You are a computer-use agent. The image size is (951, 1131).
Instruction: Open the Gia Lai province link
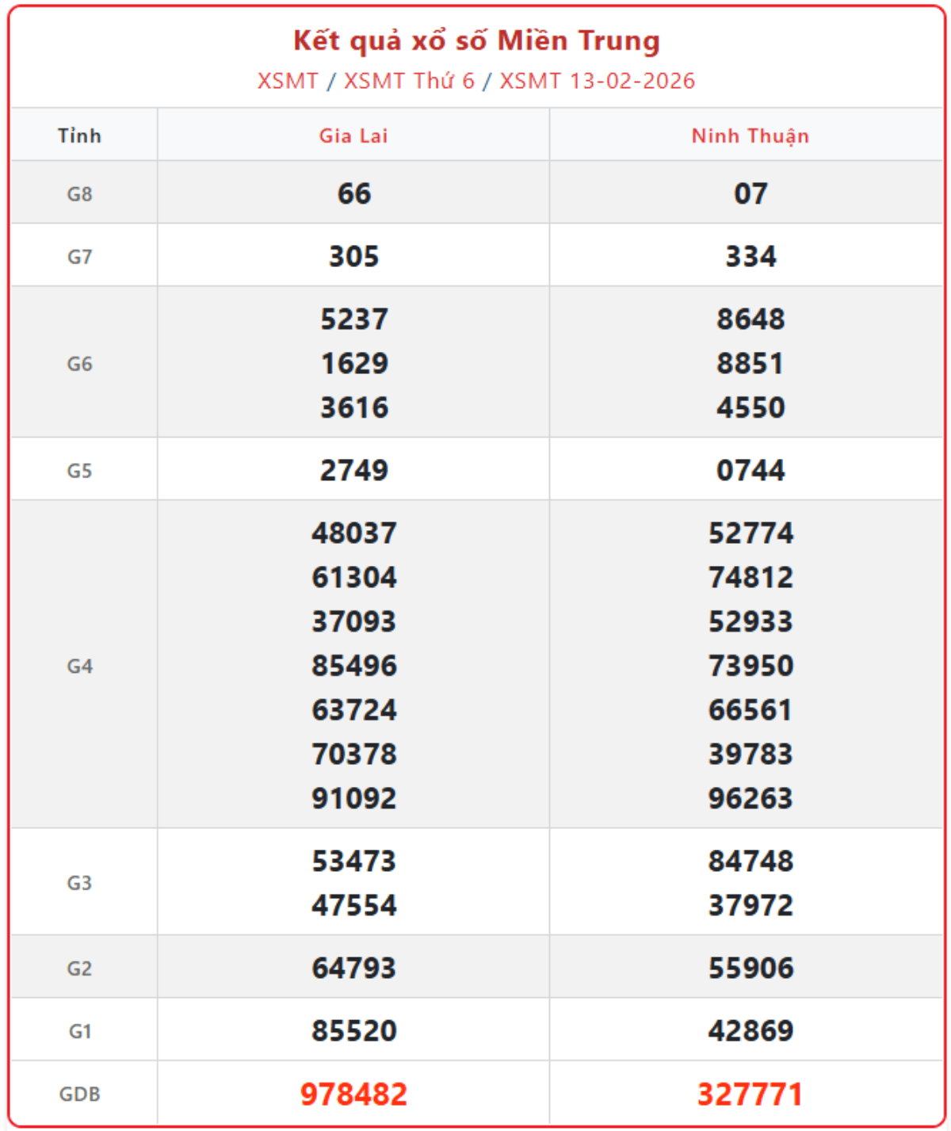point(353,136)
